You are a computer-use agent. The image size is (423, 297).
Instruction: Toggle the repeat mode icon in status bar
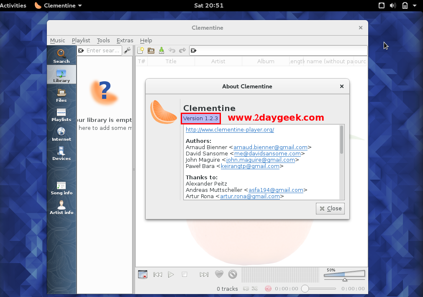click(246, 289)
